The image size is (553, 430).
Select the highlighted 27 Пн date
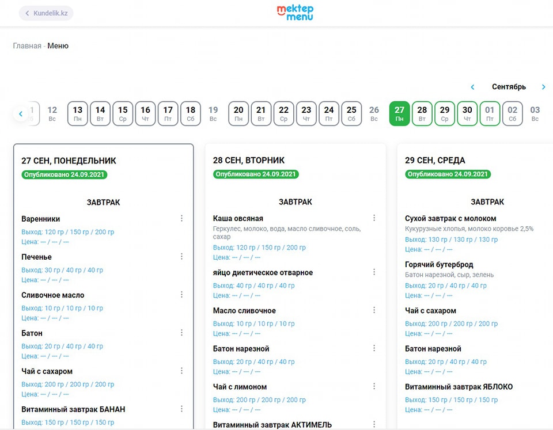399,113
